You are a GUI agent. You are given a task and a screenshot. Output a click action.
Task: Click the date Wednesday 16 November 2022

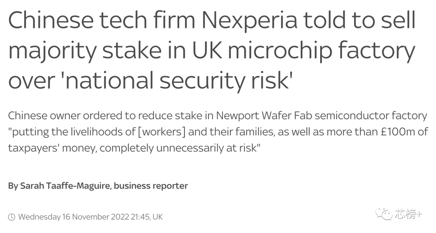tap(74, 217)
